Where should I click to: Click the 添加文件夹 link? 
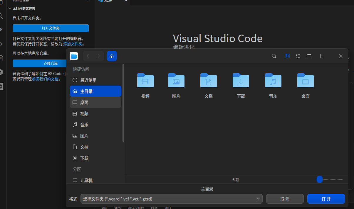pyautogui.click(x=73, y=44)
